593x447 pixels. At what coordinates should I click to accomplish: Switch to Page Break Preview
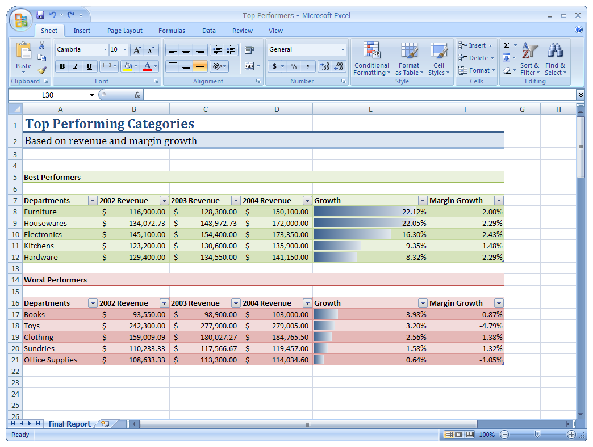pyautogui.click(x=470, y=435)
